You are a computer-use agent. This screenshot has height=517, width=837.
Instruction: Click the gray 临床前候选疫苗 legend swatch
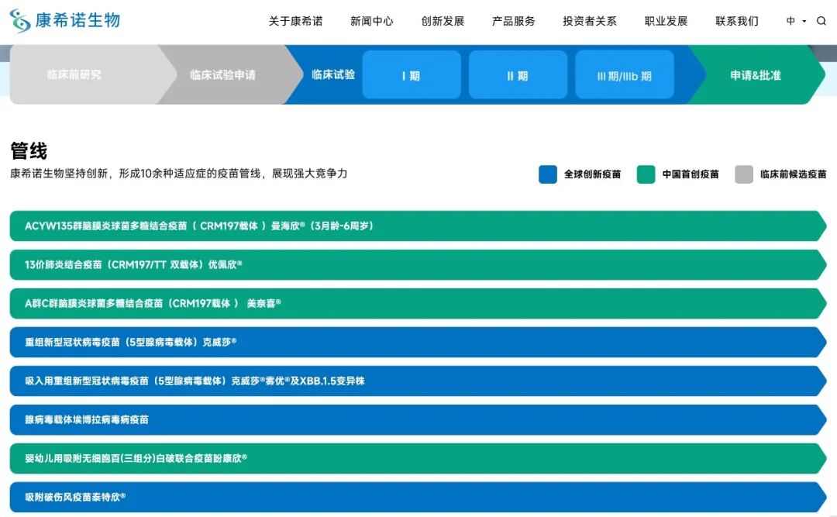coord(744,174)
